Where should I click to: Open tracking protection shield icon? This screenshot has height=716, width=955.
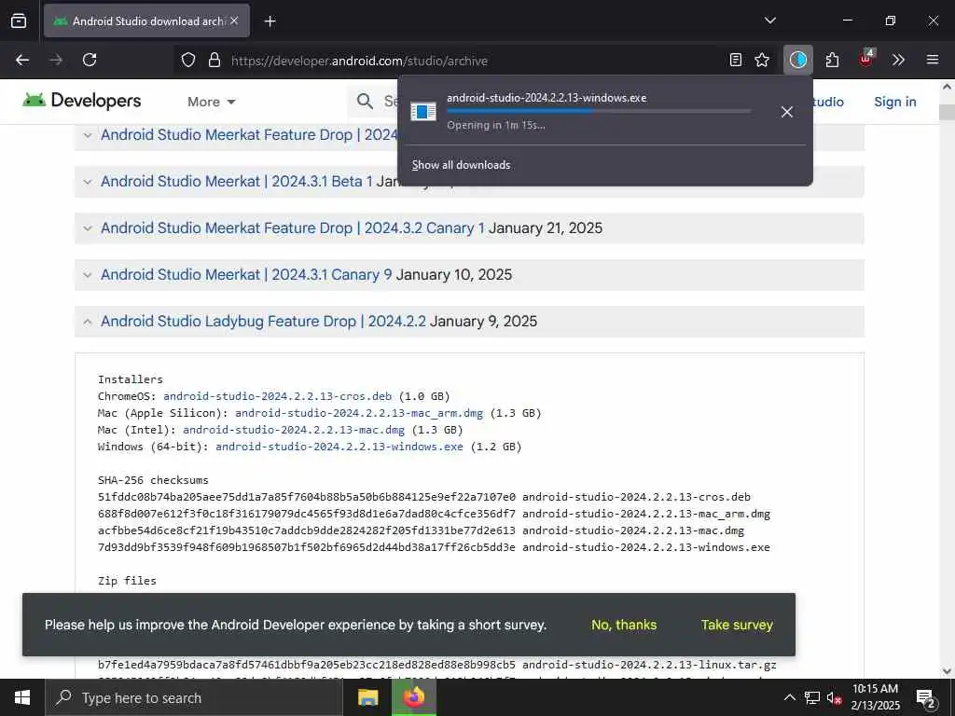(x=188, y=61)
